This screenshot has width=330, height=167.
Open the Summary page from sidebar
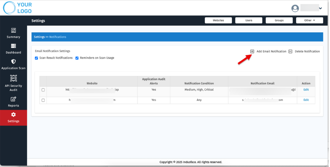pos(13,33)
